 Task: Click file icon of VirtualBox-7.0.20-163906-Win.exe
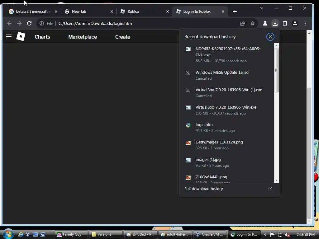tap(188, 107)
